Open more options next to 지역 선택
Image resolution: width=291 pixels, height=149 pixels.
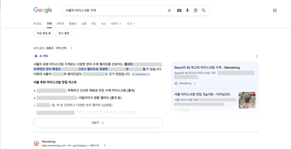point(71,48)
